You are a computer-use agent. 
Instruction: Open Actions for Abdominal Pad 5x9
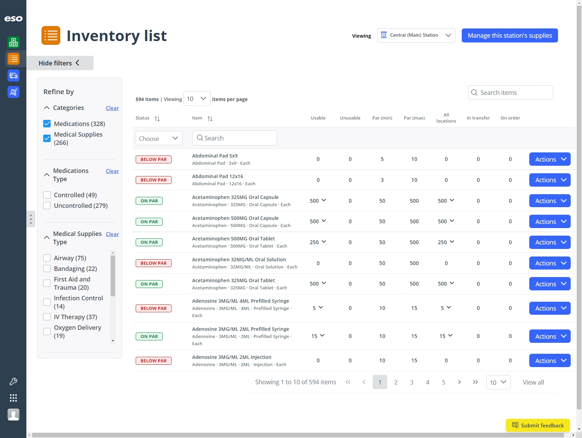click(549, 159)
